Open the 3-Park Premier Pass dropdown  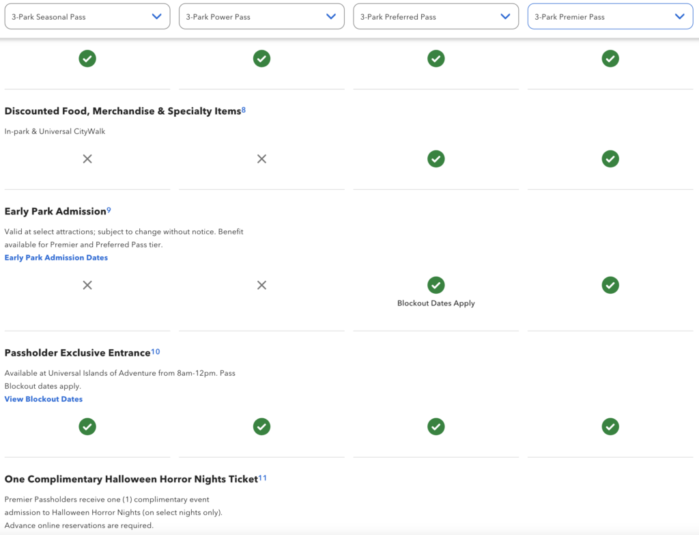(610, 16)
